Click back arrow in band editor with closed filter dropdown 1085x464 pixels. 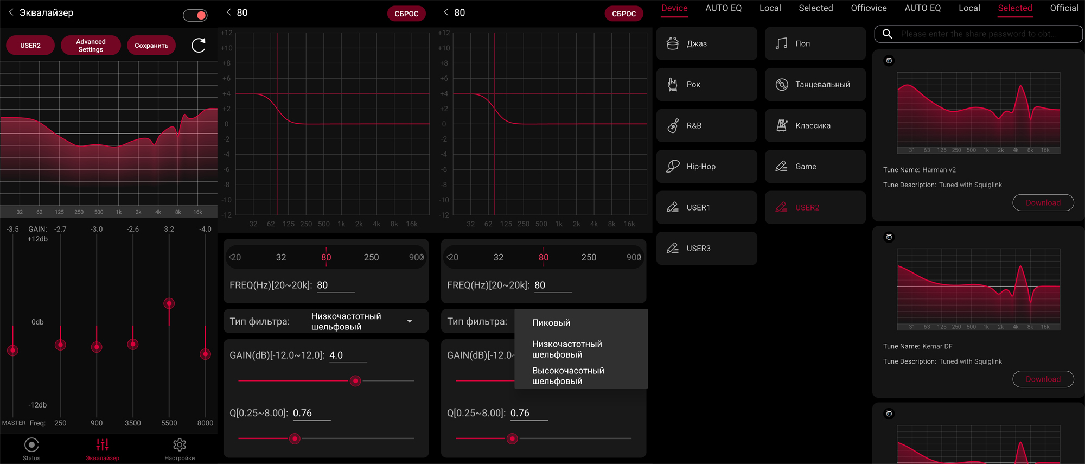(x=228, y=12)
